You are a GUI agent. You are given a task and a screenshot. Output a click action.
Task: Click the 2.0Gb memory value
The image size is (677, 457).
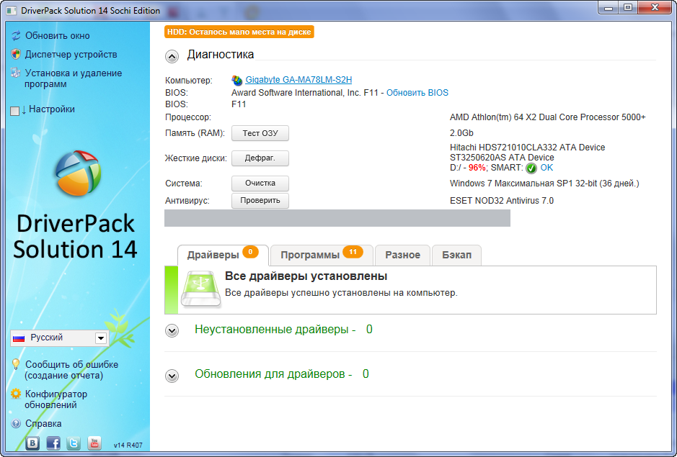[x=461, y=133]
